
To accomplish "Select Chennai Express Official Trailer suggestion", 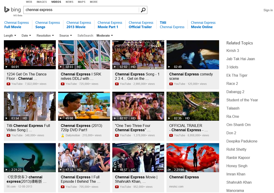I will tap(141, 25).
